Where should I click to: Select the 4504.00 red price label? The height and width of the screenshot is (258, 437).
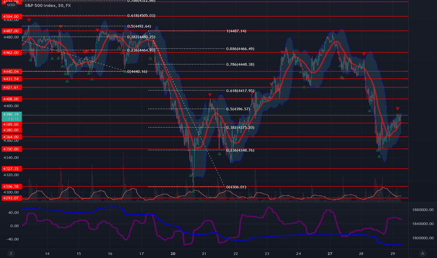point(11,16)
